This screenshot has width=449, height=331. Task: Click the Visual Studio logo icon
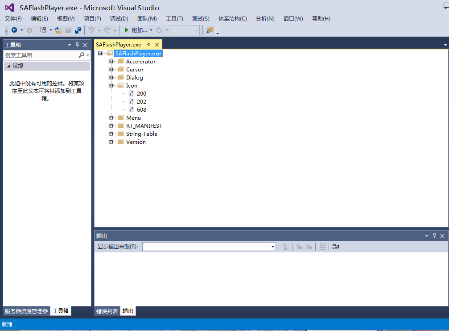[10, 8]
